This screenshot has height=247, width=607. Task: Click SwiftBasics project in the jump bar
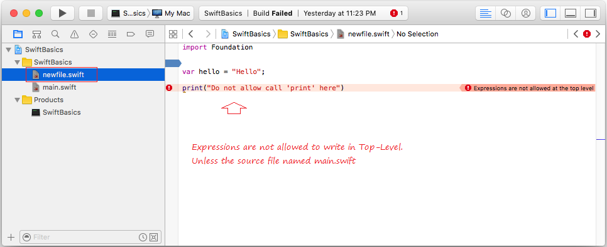246,34
